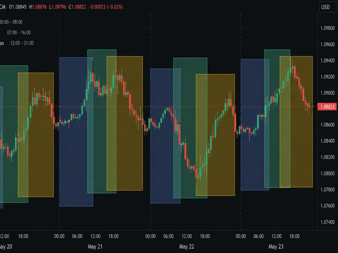Click the price change −0.00023 (−0.02%)
Viewport: 338px width, 253px height.
pos(106,7)
